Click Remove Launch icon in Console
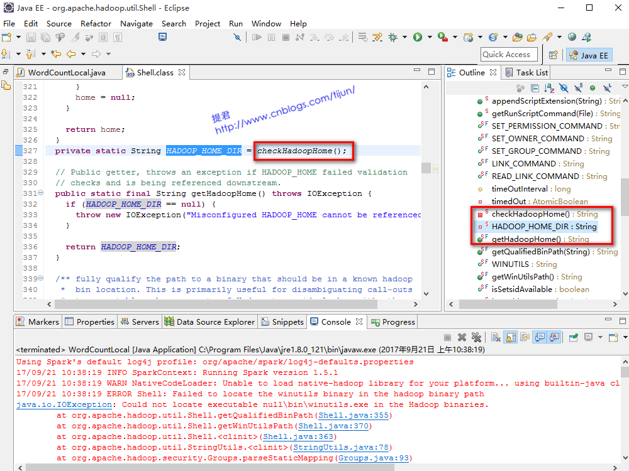This screenshot has width=629, height=471. tap(462, 338)
